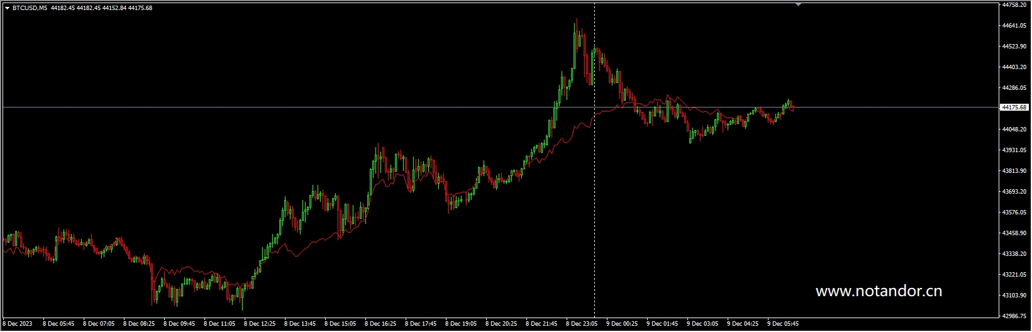Click time label 9 Dec 00:25
Viewport: 1032px width, 332px height.
622,324
